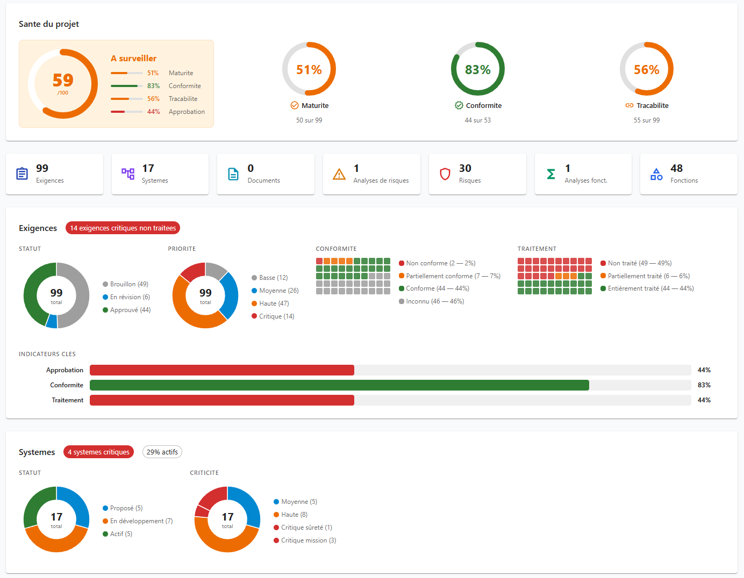Toggle the Approuvé (44) legend entry
Screen dimensions: 744x578
pyautogui.click(x=126, y=309)
